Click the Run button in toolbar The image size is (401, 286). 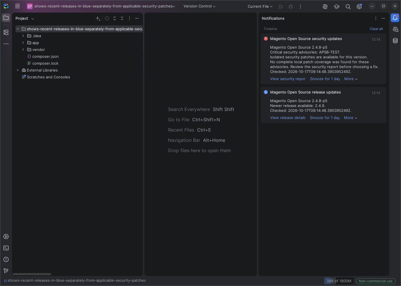click(x=281, y=6)
